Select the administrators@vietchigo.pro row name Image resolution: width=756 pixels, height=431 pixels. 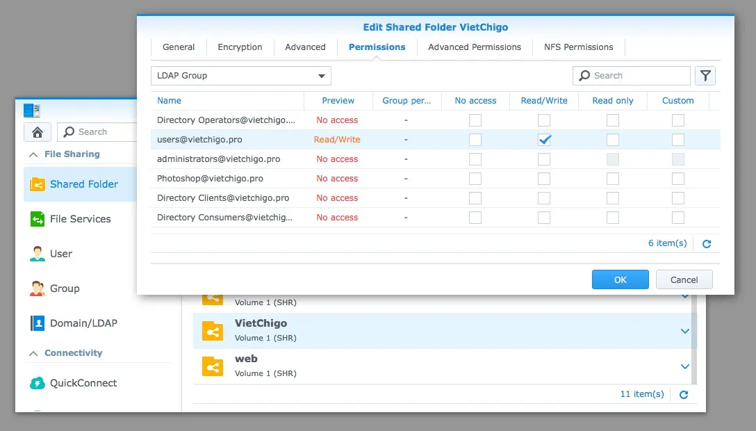tap(218, 159)
